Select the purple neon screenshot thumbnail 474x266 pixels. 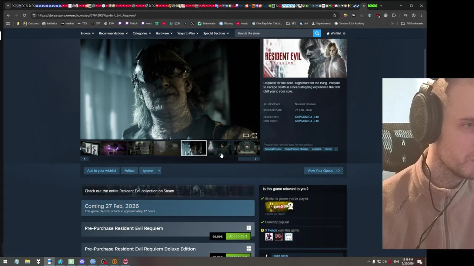[x=113, y=149]
